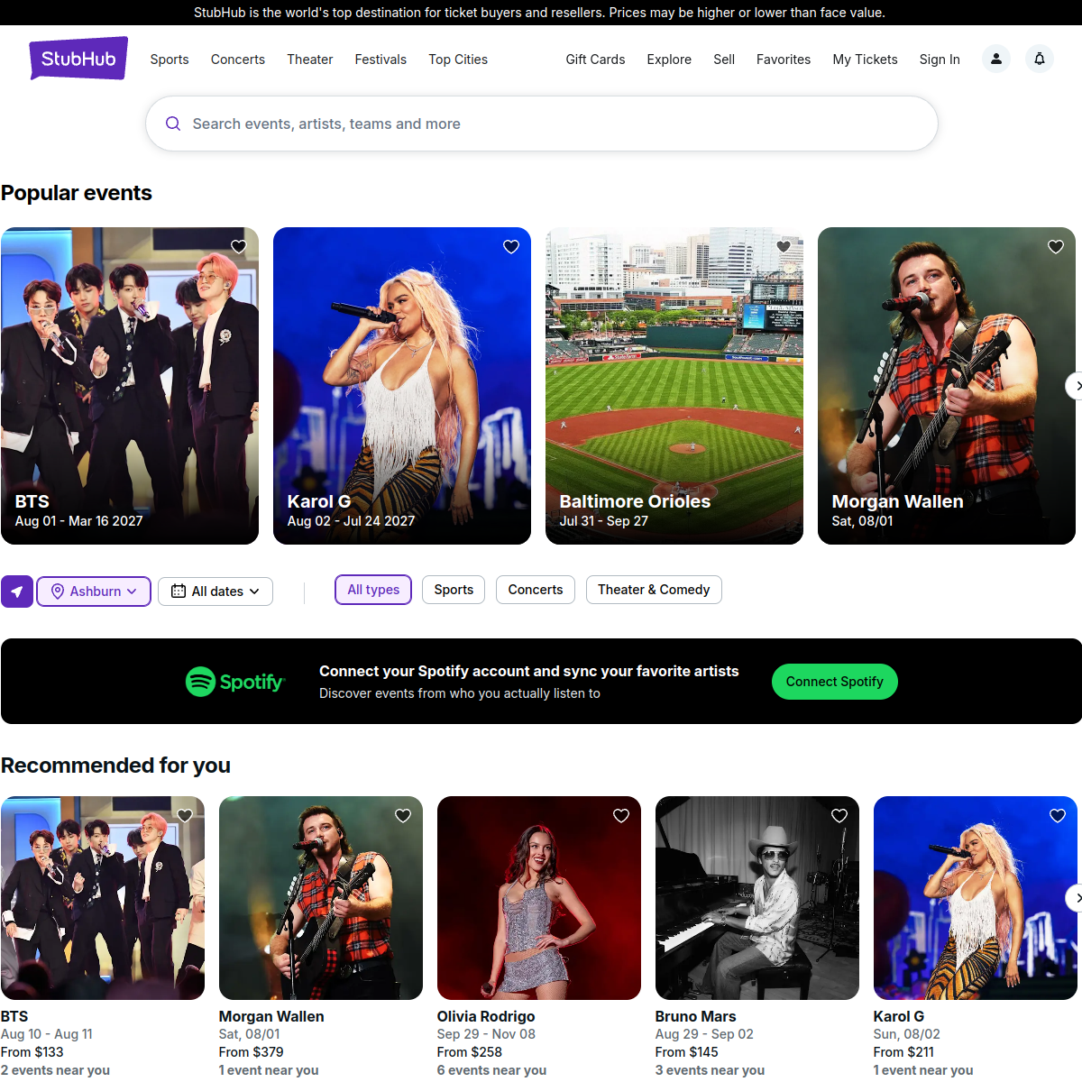Show next popular events with arrow
The image size is (1082, 1082).
click(1075, 386)
